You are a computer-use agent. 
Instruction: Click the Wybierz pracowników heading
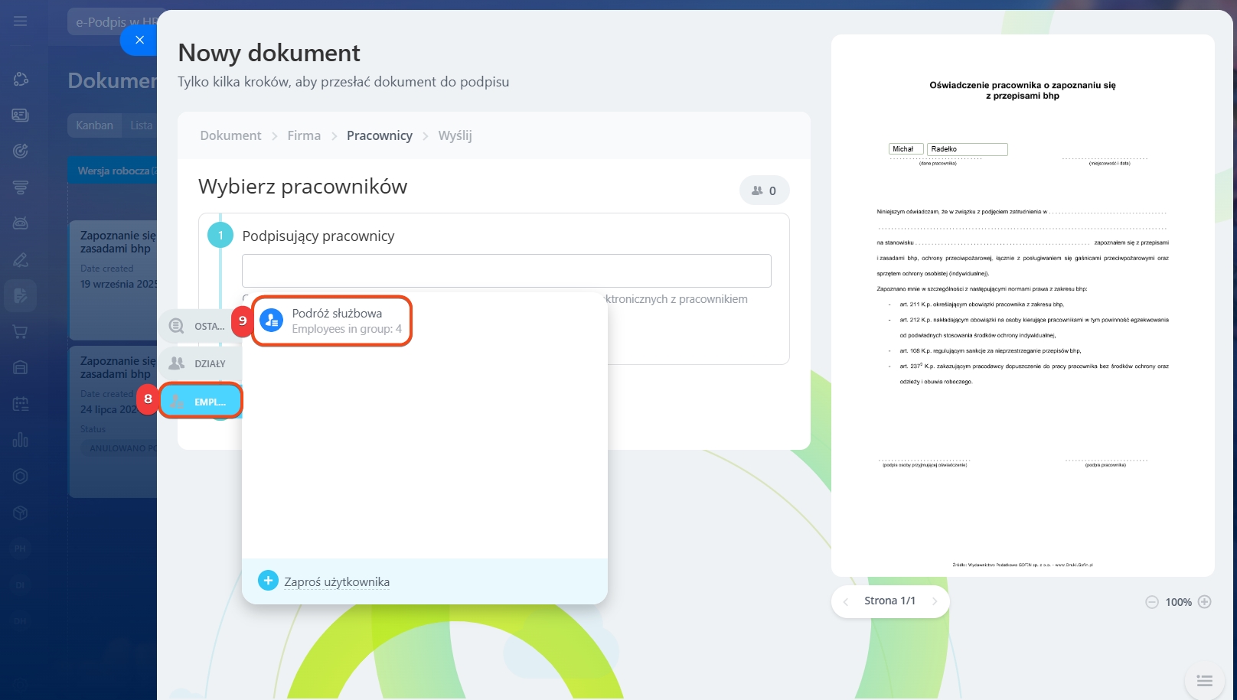302,187
